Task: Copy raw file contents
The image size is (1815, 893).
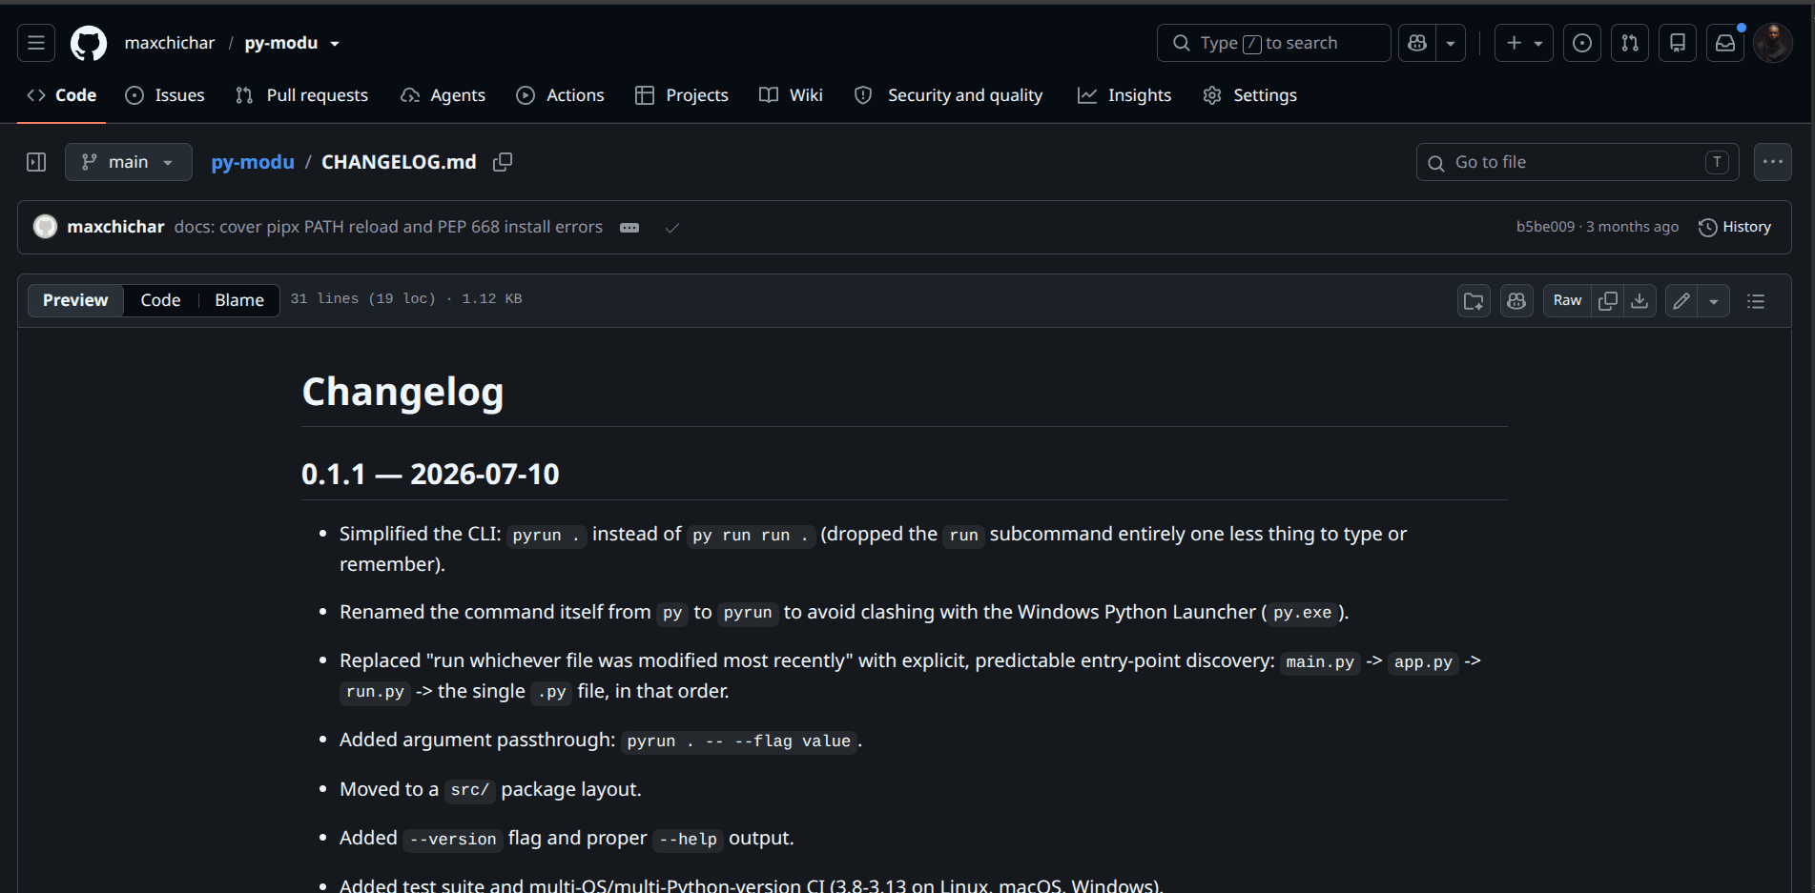Action: pos(1608,301)
